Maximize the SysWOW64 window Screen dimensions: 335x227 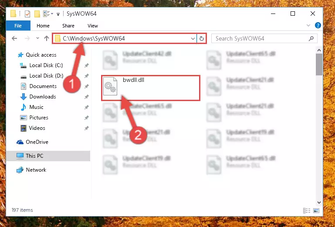click(293, 14)
